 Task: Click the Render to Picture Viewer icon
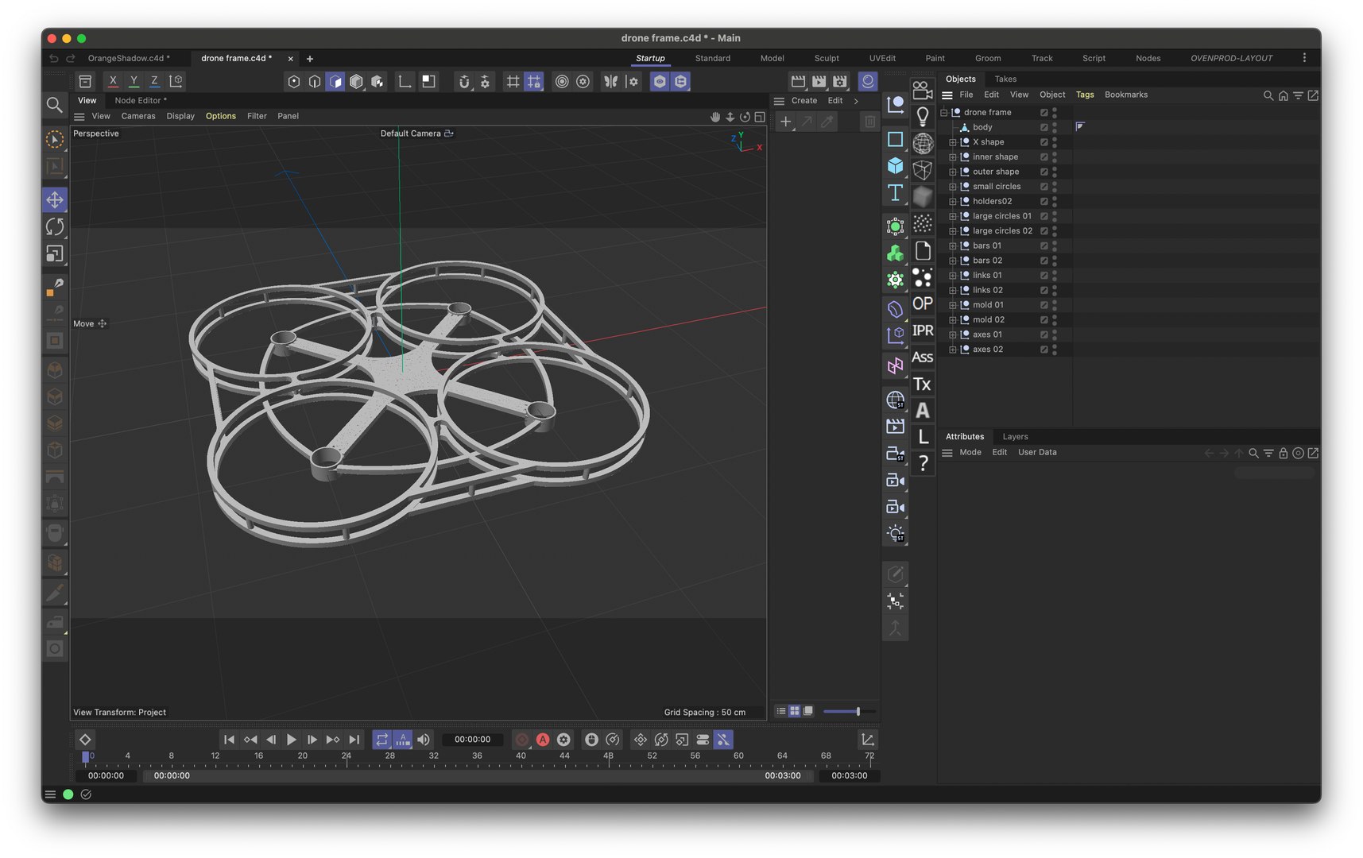point(819,81)
